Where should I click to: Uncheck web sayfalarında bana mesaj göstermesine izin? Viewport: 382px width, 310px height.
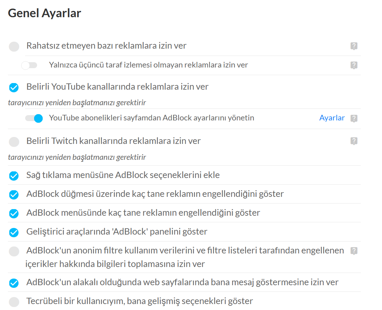(x=14, y=283)
